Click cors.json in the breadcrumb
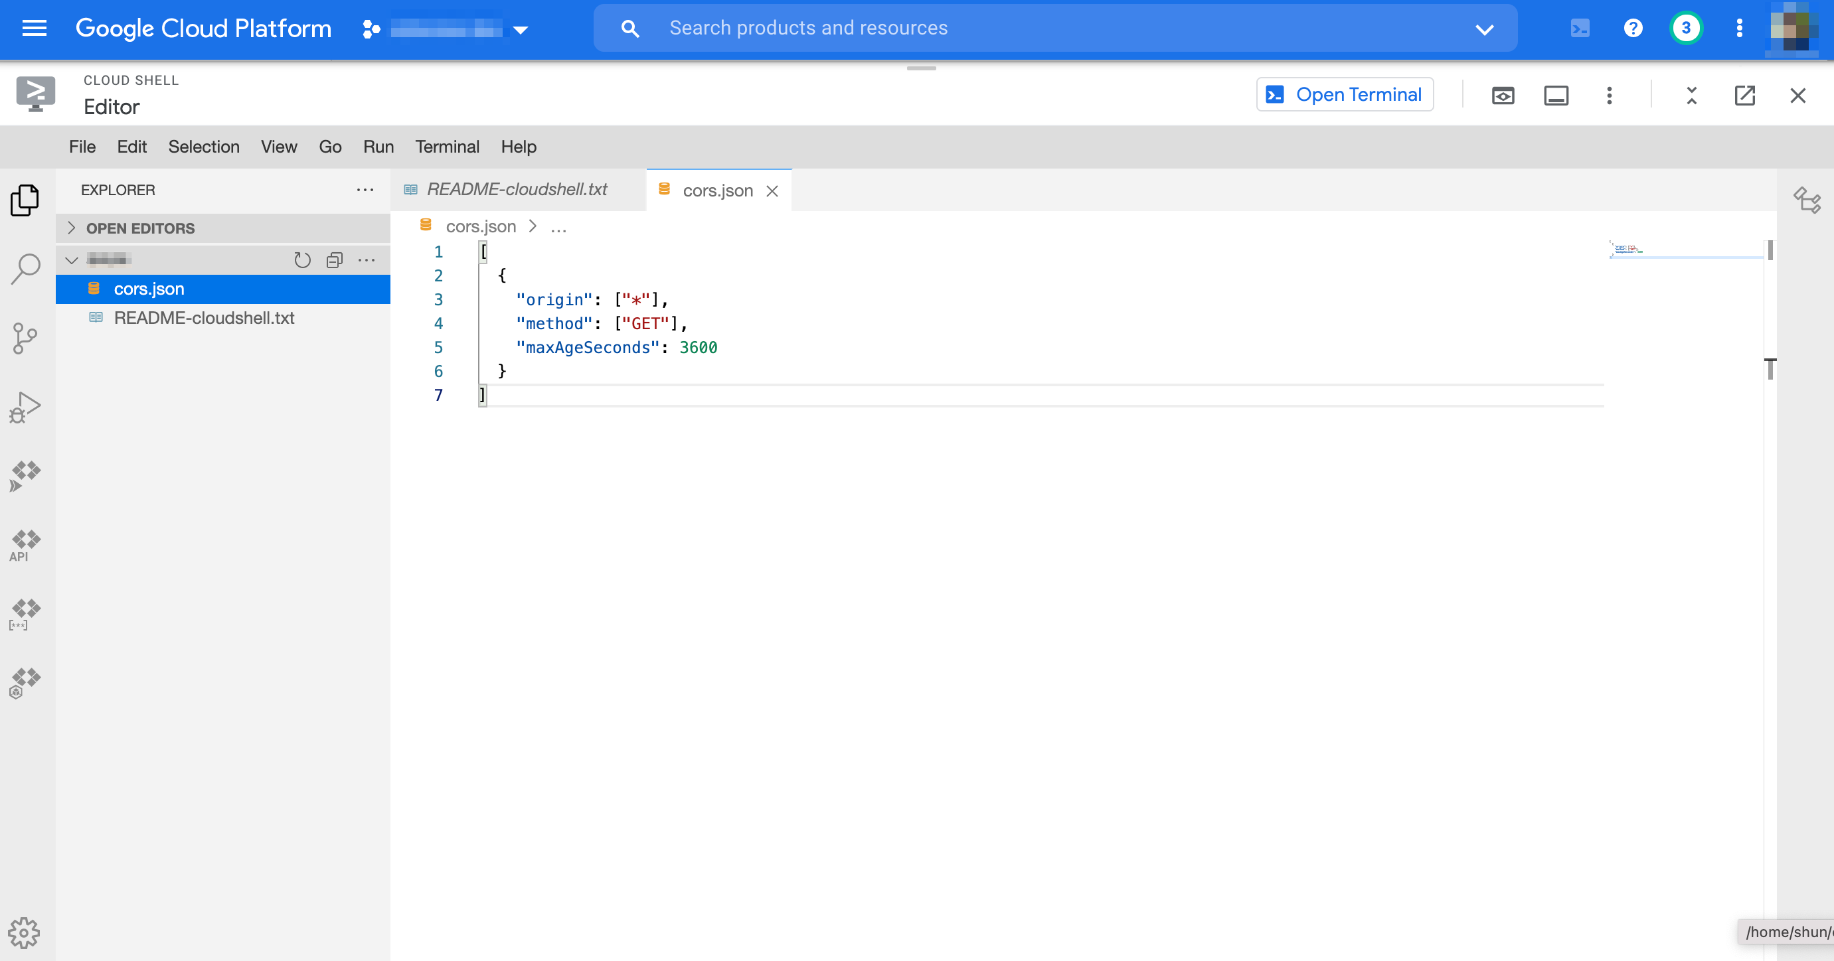Screen dimensions: 1834x961 (x=481, y=226)
